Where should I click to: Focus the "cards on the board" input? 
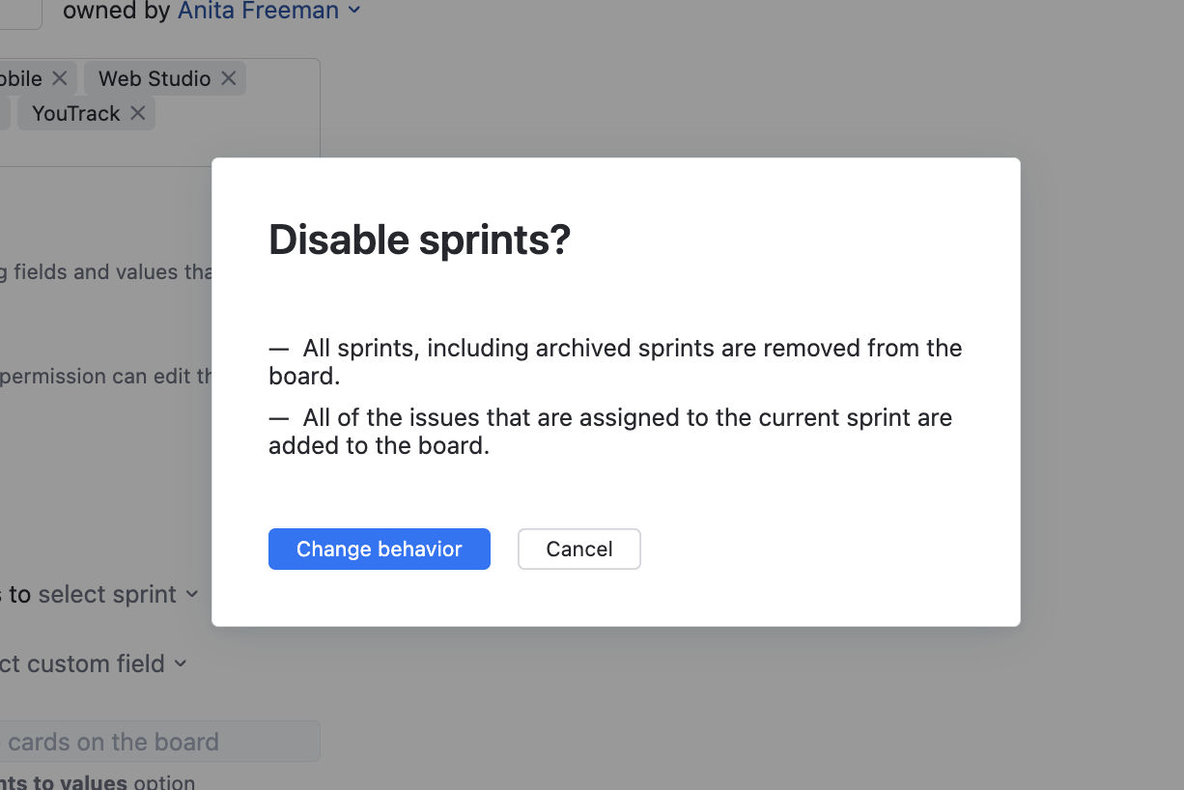click(x=159, y=741)
